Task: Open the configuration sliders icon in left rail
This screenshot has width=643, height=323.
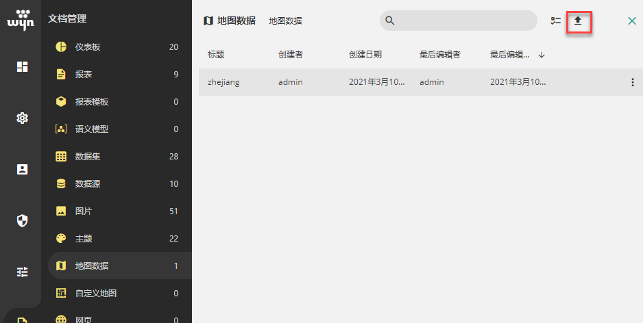Action: click(22, 272)
